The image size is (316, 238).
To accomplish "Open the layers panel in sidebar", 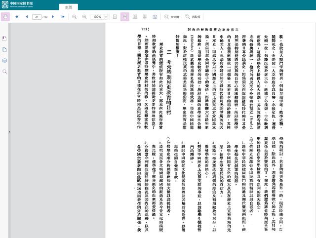I will pos(5,60).
